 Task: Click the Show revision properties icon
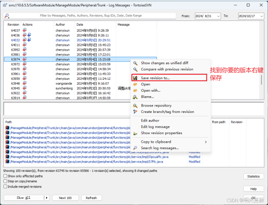[x=135, y=133]
